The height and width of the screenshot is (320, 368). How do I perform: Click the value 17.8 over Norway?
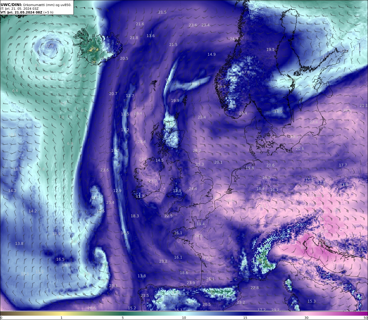pos(246,72)
